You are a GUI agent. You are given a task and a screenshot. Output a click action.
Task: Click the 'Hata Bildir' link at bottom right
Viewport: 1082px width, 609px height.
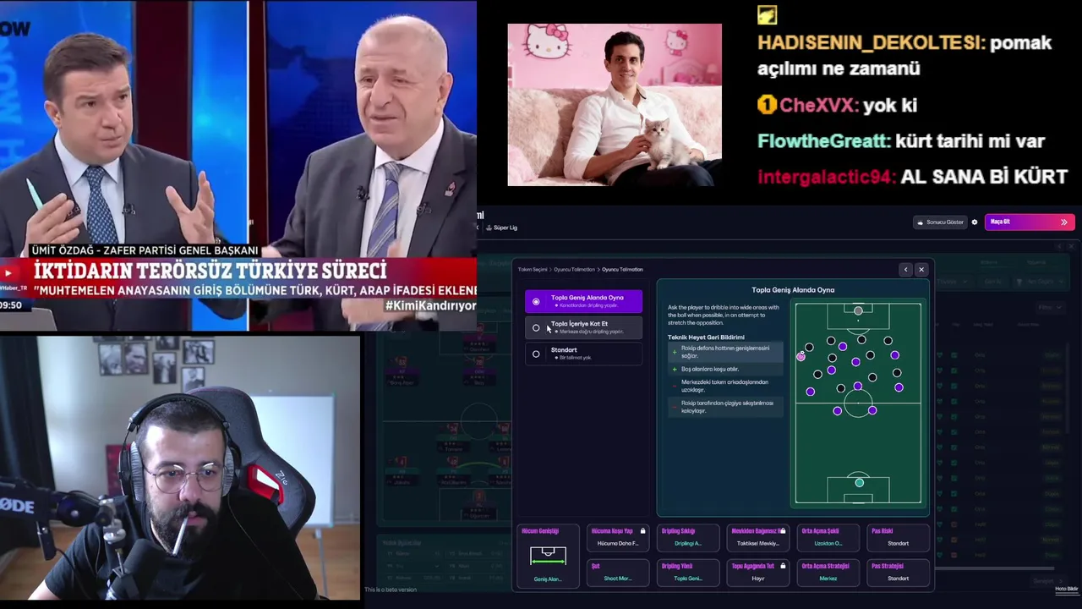[1067, 589]
